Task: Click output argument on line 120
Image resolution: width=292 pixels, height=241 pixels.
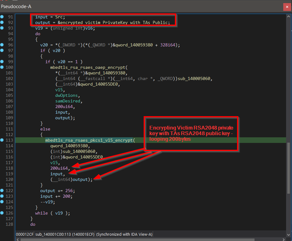Action: point(80,180)
